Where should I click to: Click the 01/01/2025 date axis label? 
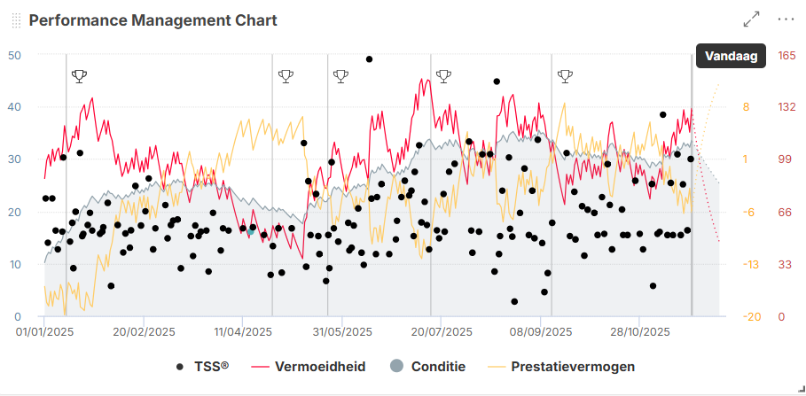pos(44,332)
